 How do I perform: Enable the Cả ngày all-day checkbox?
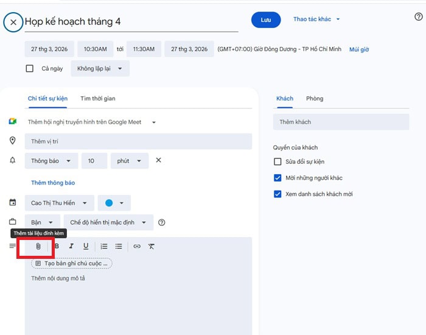coord(30,69)
